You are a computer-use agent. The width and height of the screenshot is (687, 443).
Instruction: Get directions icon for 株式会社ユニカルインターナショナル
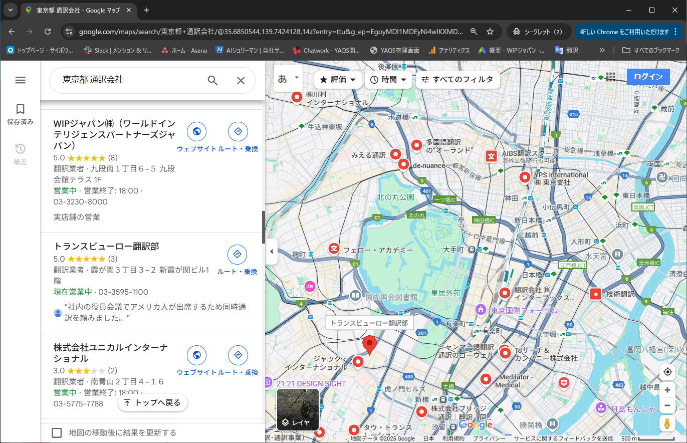(x=238, y=355)
